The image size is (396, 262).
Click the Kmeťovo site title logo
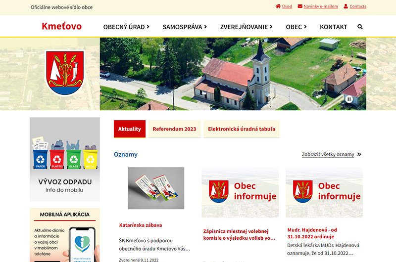coord(62,26)
